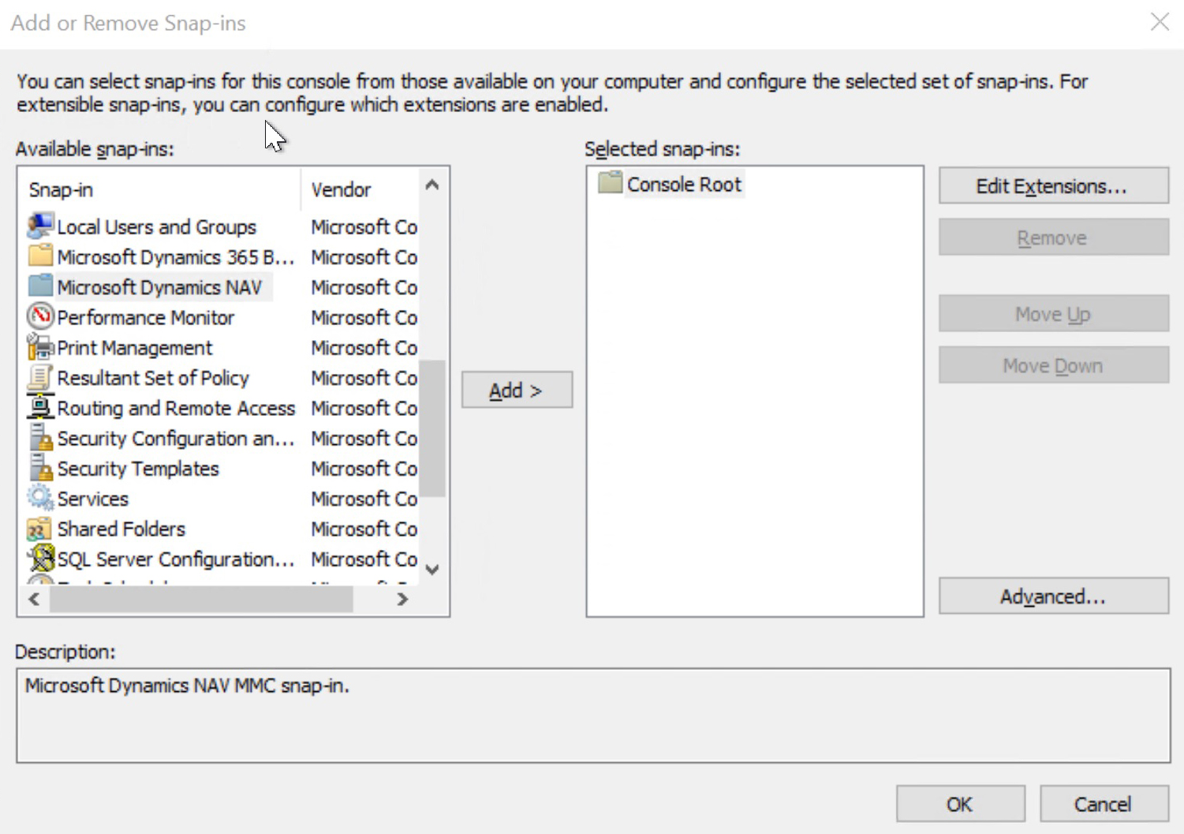Click the Performance Monitor icon
This screenshot has height=834, width=1184.
coord(40,316)
